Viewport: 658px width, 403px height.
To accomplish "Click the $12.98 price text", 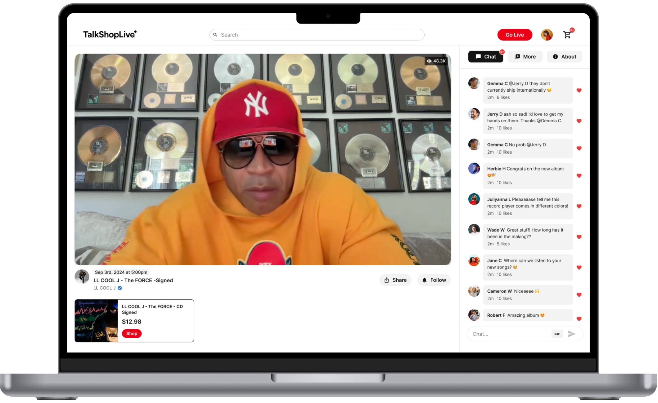I will pyautogui.click(x=132, y=322).
